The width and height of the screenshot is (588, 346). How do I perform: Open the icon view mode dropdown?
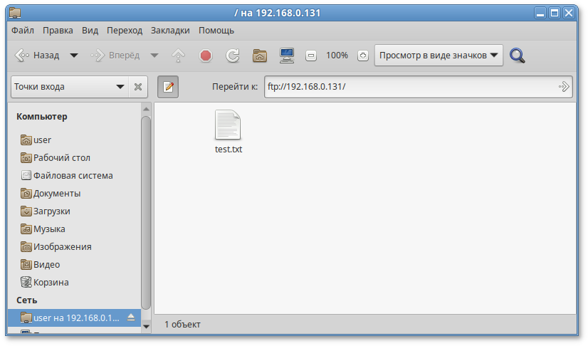coord(439,56)
